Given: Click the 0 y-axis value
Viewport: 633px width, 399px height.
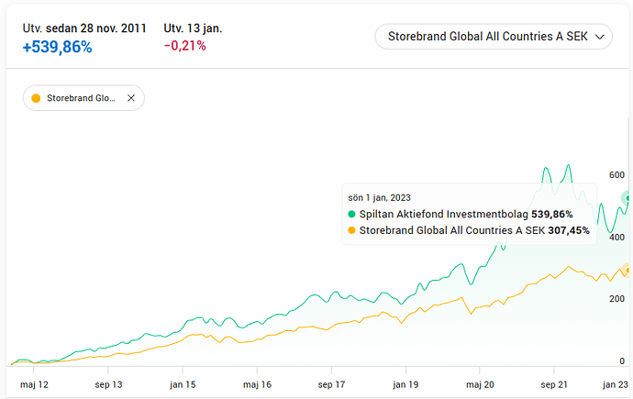Looking at the screenshot, I should click(x=622, y=361).
